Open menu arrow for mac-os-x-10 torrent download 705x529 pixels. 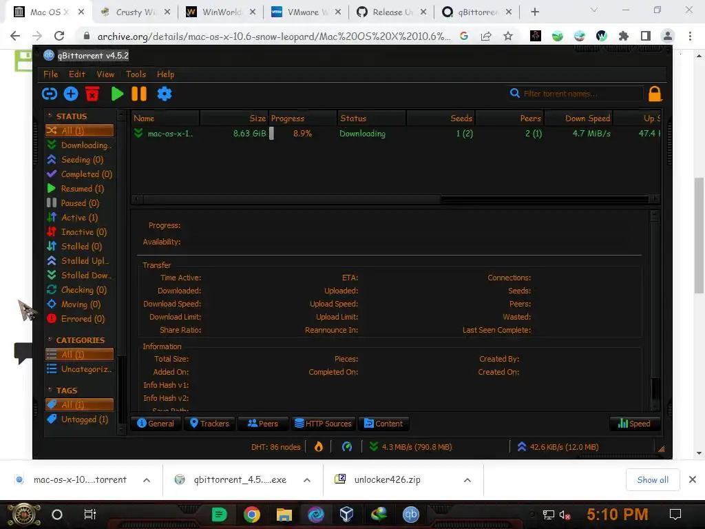[147, 480]
